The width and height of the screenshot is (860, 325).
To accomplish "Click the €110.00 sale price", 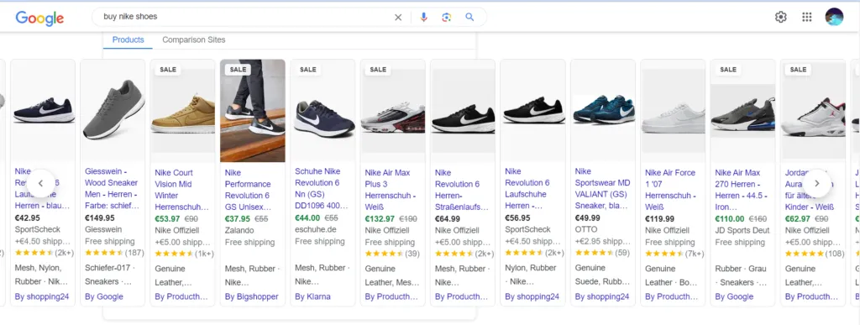I will pyautogui.click(x=730, y=218).
